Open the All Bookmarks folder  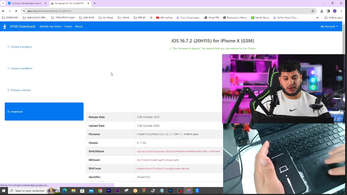[334, 17]
